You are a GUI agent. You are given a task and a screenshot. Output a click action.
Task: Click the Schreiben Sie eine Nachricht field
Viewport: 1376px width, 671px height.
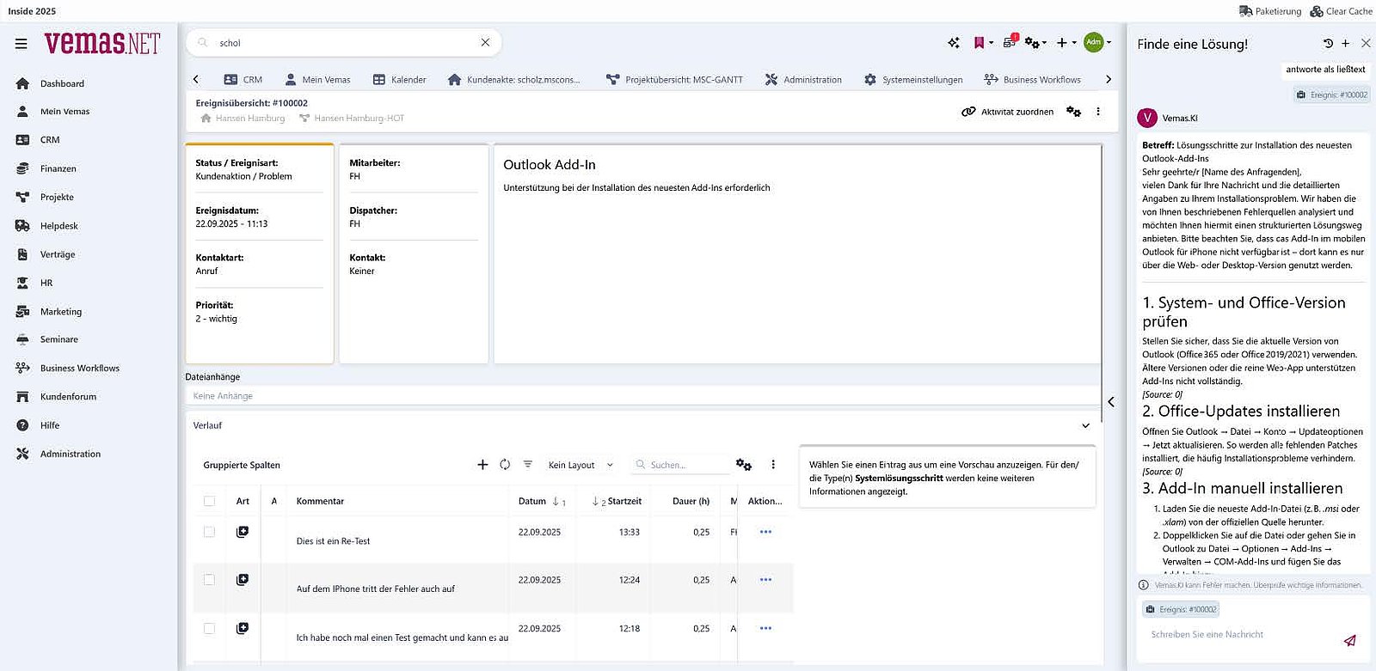pyautogui.click(x=1238, y=635)
